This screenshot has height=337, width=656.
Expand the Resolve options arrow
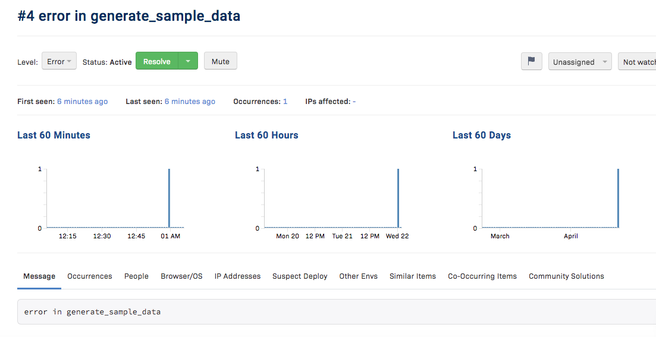[x=188, y=61]
